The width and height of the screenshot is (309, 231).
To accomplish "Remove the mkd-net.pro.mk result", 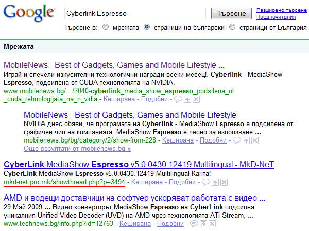I will point(224,182).
